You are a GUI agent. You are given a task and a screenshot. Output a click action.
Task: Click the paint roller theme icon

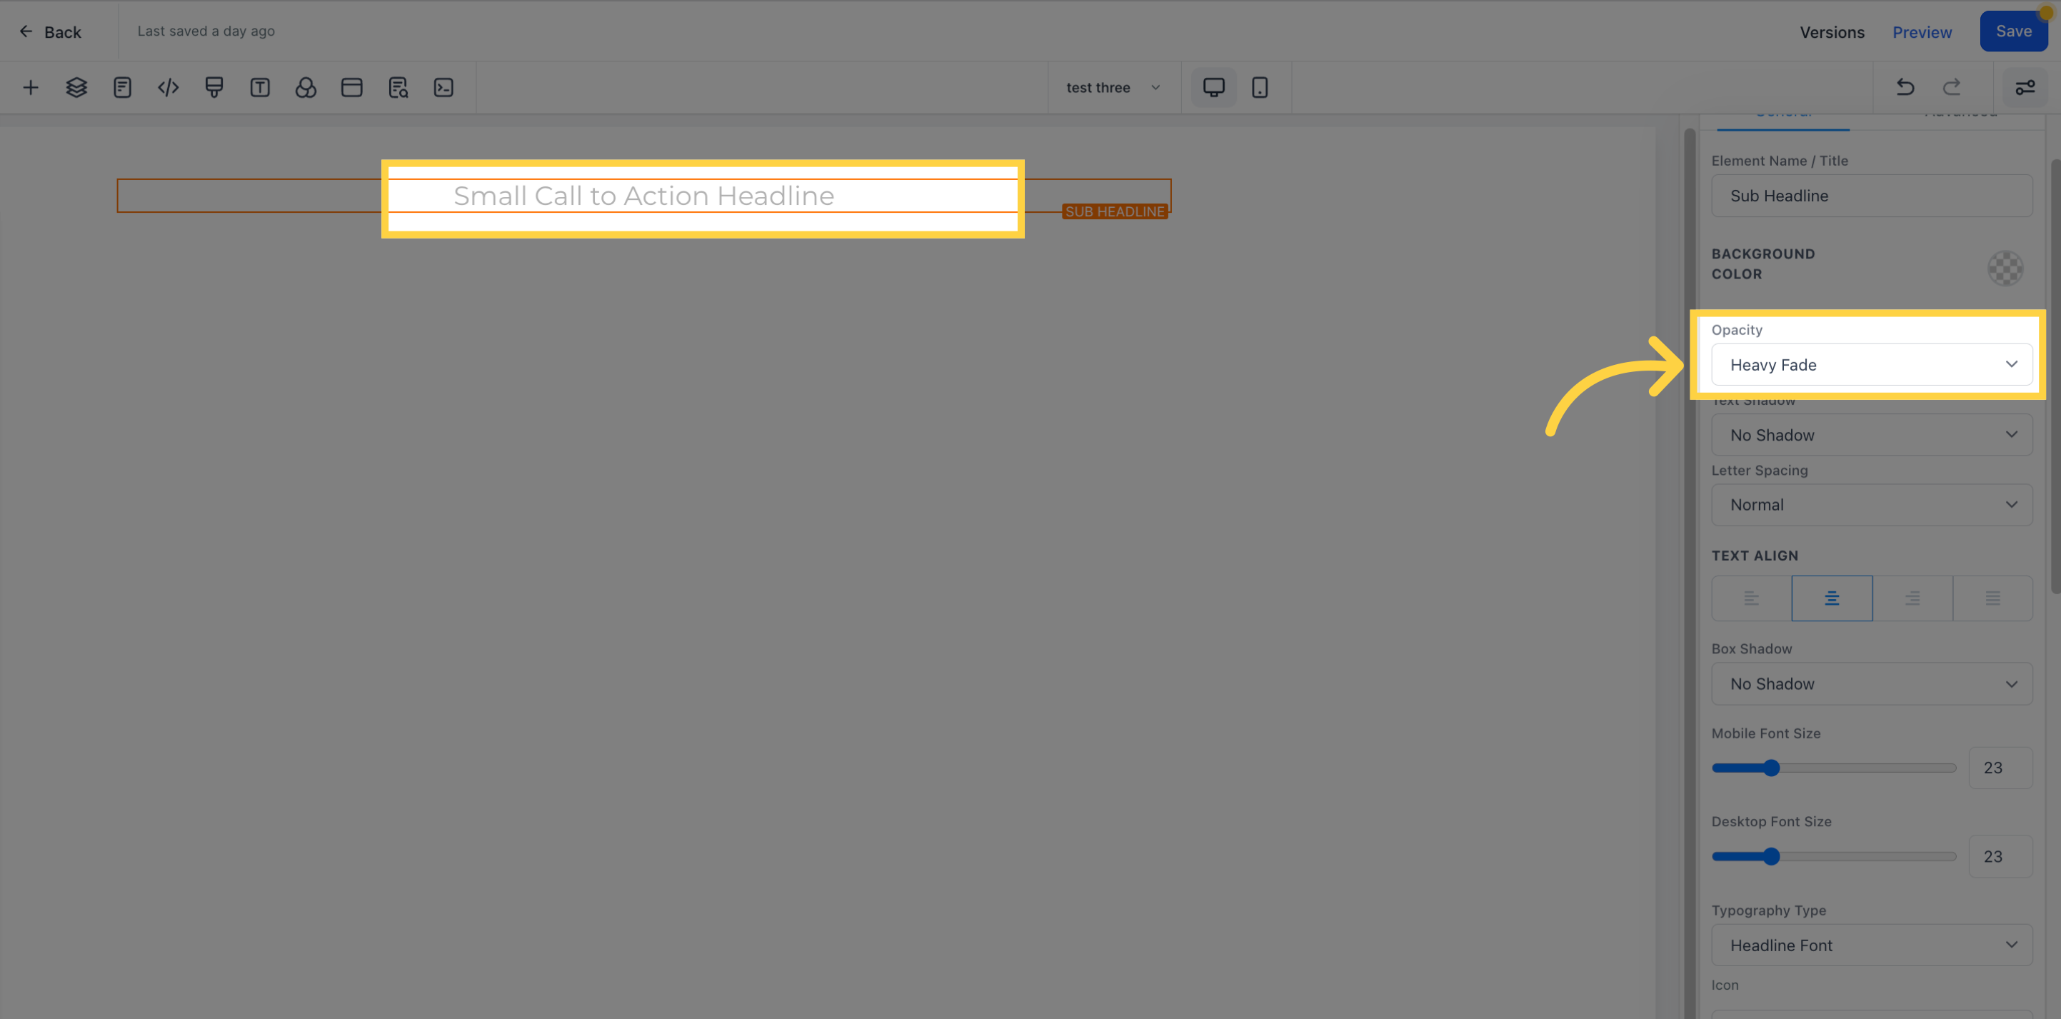[214, 87]
